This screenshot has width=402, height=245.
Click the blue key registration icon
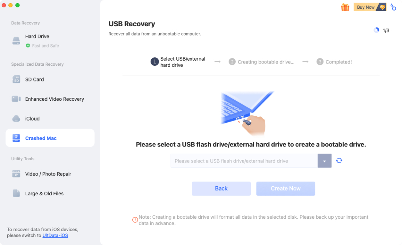pyautogui.click(x=393, y=7)
